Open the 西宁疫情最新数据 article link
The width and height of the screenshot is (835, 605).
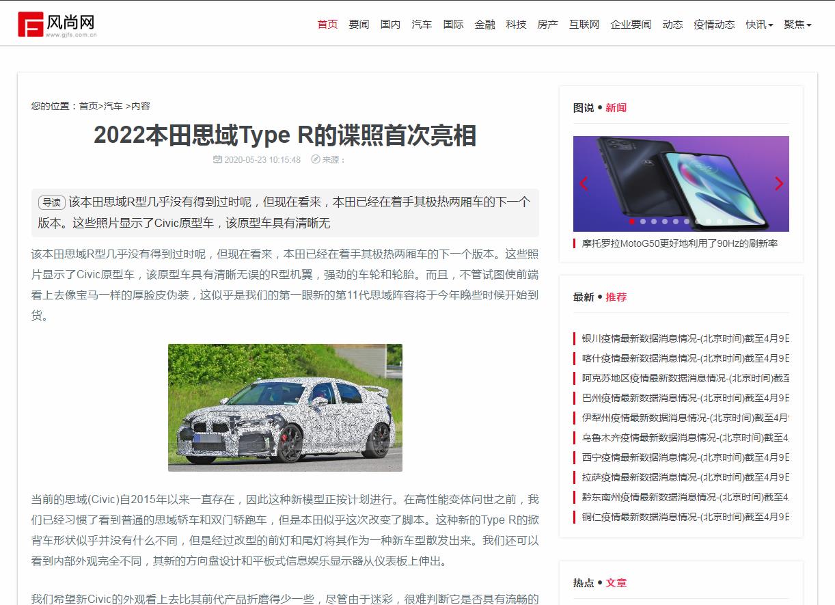pyautogui.click(x=685, y=457)
